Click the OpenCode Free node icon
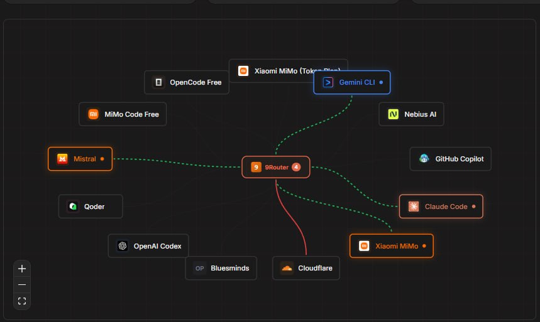Viewport: 540px width, 322px height. 158,82
